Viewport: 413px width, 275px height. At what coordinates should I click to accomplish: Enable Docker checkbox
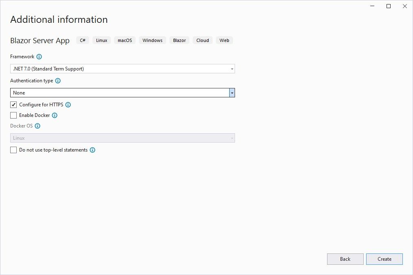point(14,115)
